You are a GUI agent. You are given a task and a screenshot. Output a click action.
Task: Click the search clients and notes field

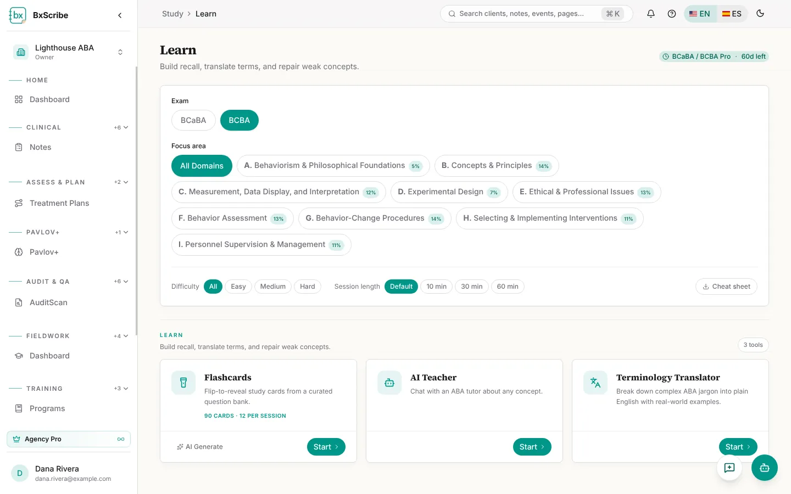[x=537, y=14]
